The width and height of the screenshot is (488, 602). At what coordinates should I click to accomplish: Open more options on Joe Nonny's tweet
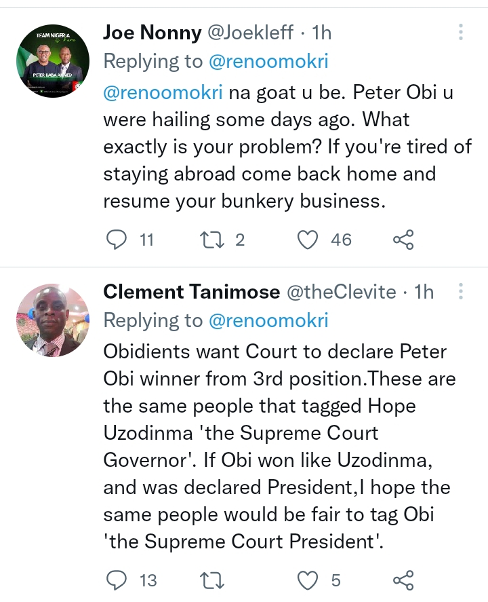click(461, 32)
